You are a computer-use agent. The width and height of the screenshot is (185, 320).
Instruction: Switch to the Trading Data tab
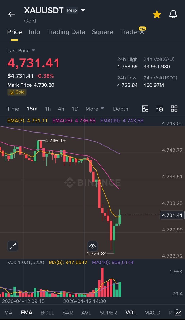coord(66,32)
